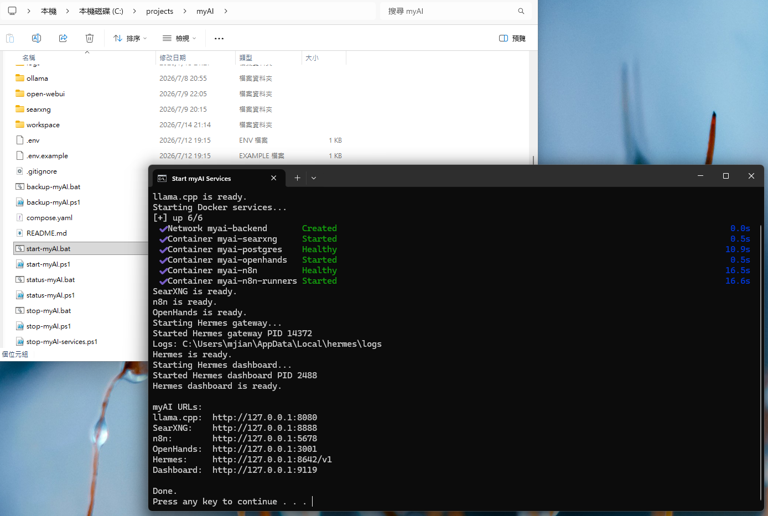768x516 pixels.
Task: Click the delete trash icon in Explorer
Action: click(90, 38)
